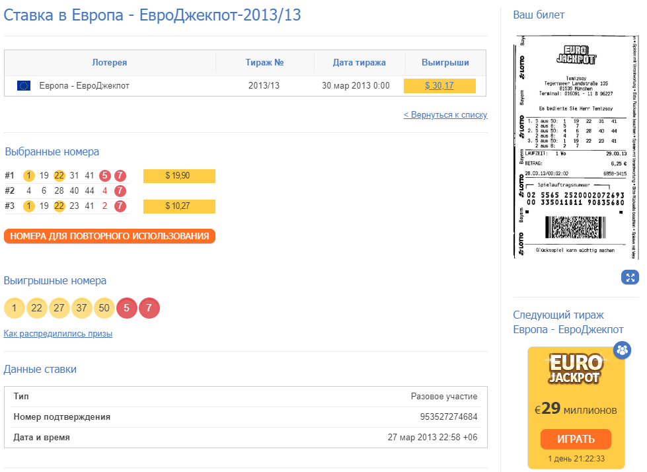
Task: Click red winning euro ball 5
Action: 127,308
